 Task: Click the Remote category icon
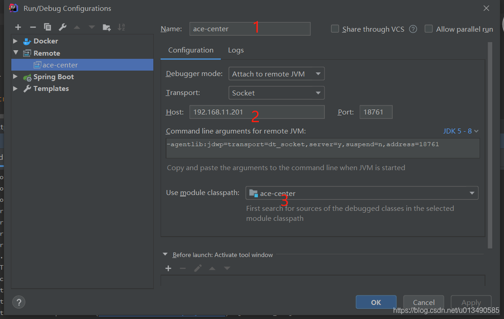click(x=27, y=53)
